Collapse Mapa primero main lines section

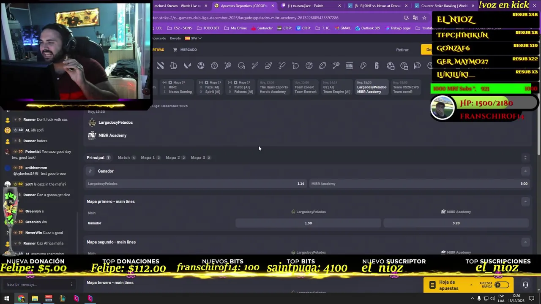coord(525,201)
